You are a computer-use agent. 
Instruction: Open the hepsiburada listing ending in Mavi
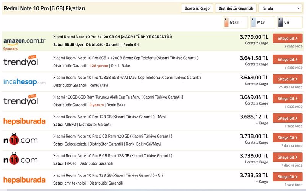pyautogui.click(x=109, y=117)
